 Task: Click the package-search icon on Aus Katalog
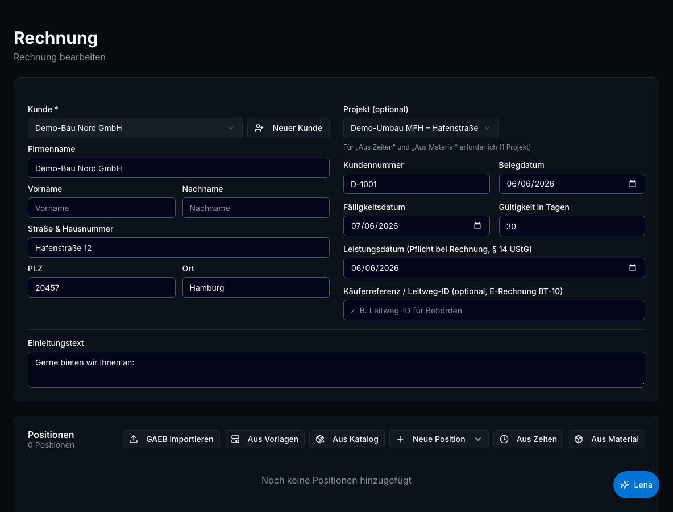pos(320,439)
